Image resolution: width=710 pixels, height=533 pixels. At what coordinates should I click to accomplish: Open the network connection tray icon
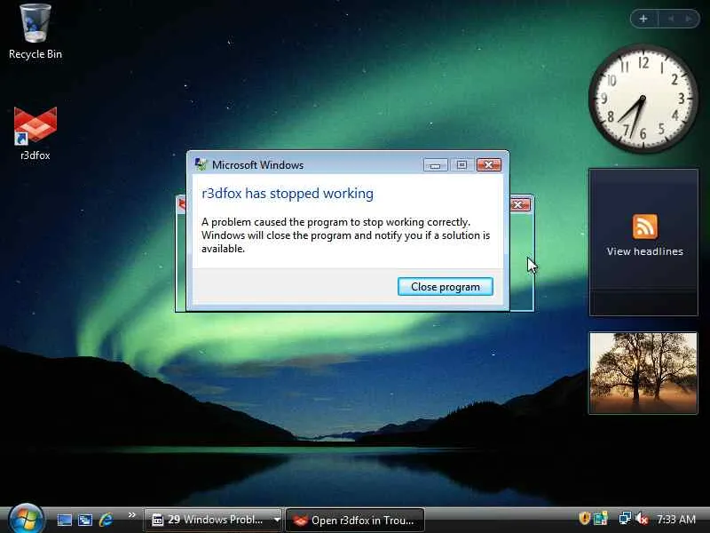coord(625,519)
